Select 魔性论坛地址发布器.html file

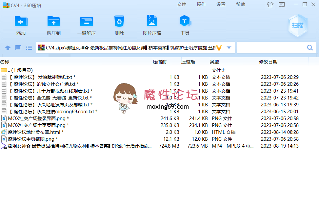click(159, 132)
